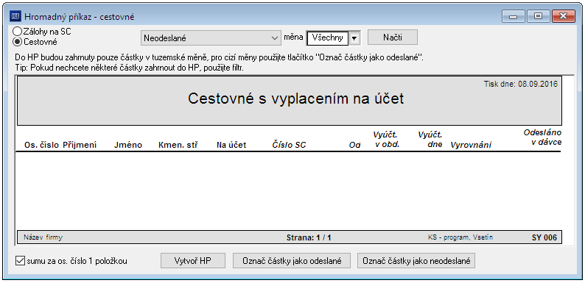585x283 pixels.
Task: Click the Vytvoř HP button
Action: click(193, 261)
